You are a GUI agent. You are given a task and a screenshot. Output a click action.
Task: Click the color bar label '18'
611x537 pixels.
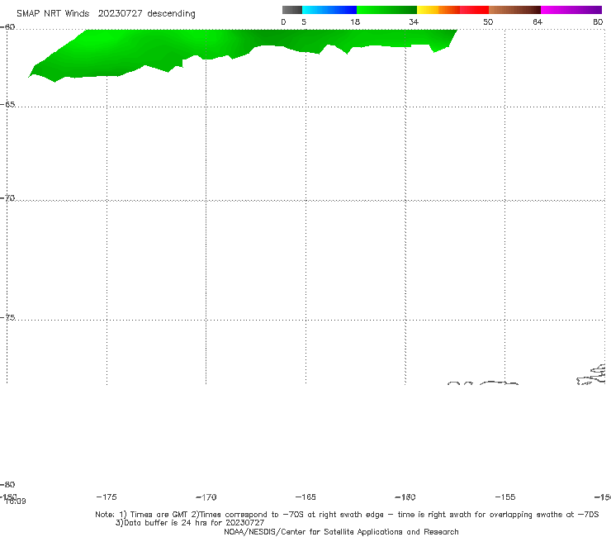click(x=355, y=22)
